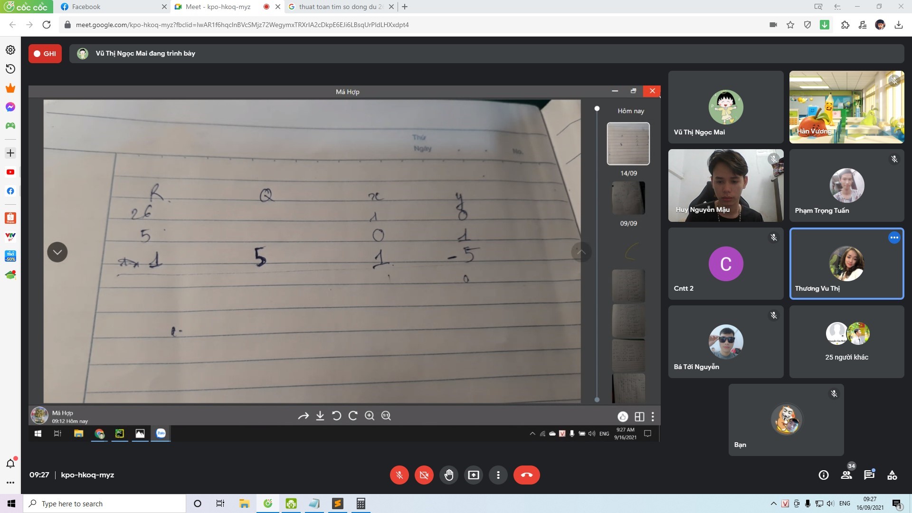Open the meeting details info icon
912x513 pixels.
click(824, 475)
